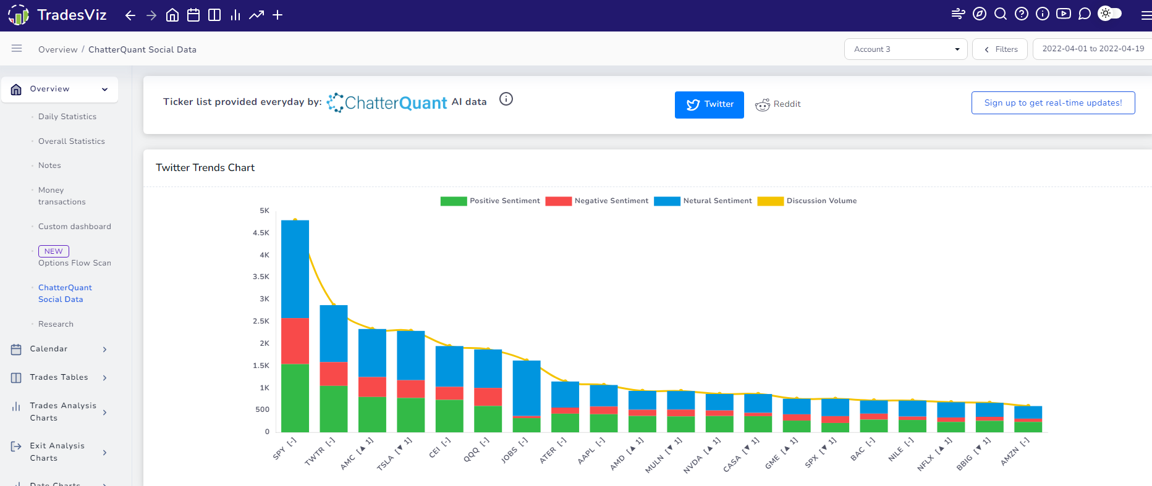Image resolution: width=1152 pixels, height=486 pixels.
Task: Click the plus icon in the top bar
Action: click(x=277, y=15)
